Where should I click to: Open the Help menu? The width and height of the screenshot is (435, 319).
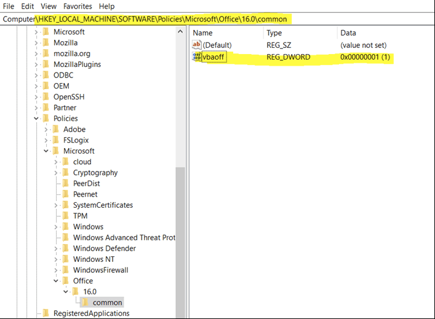pyautogui.click(x=107, y=6)
